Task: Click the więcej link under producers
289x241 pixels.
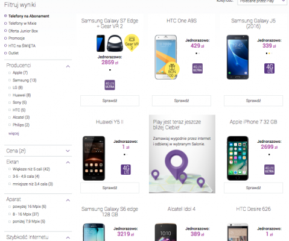Action: coord(14,133)
